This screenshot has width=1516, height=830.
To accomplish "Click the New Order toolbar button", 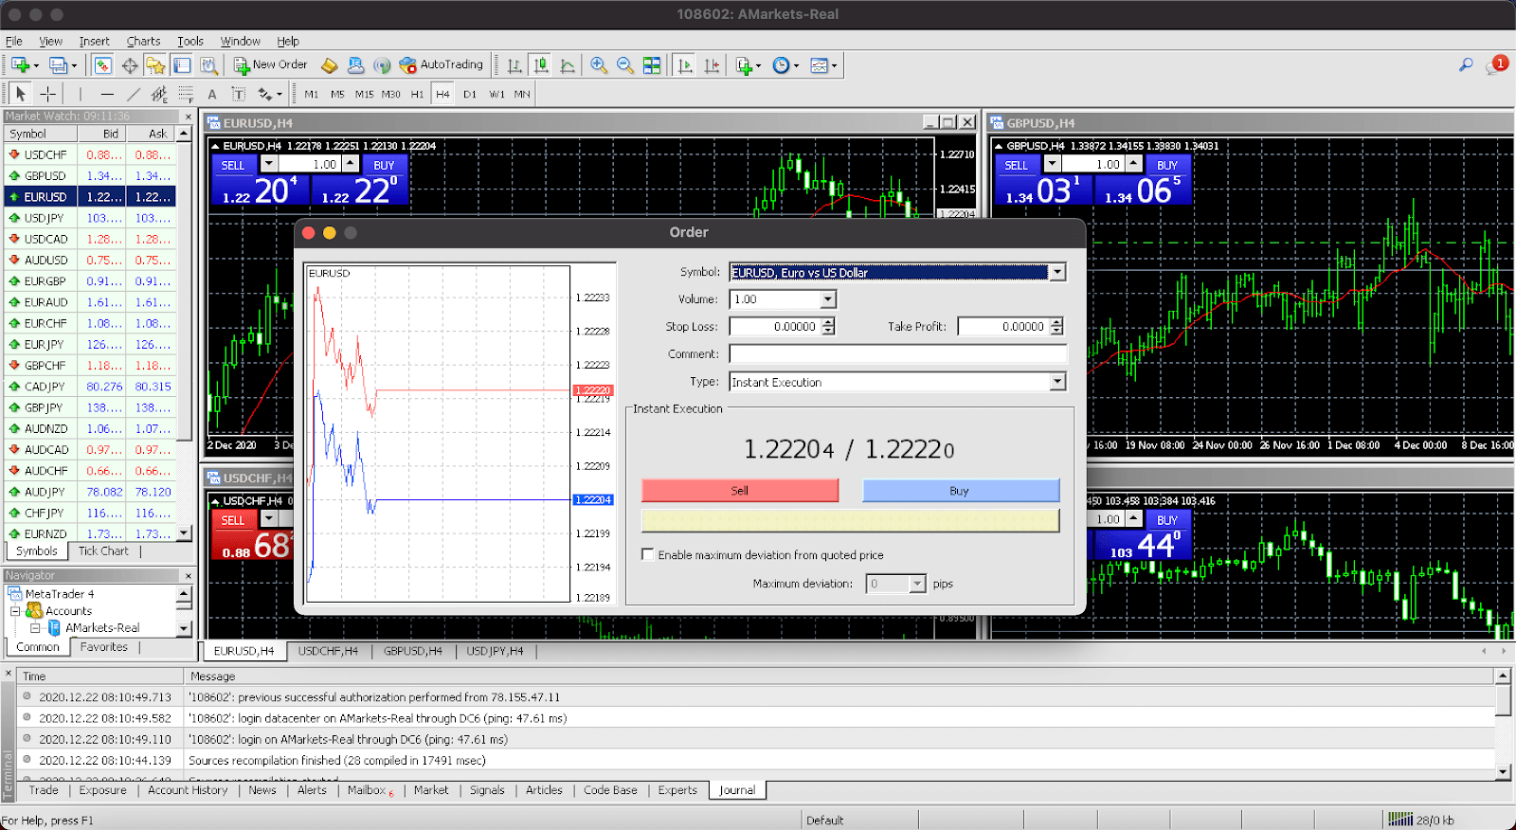I will 271,65.
